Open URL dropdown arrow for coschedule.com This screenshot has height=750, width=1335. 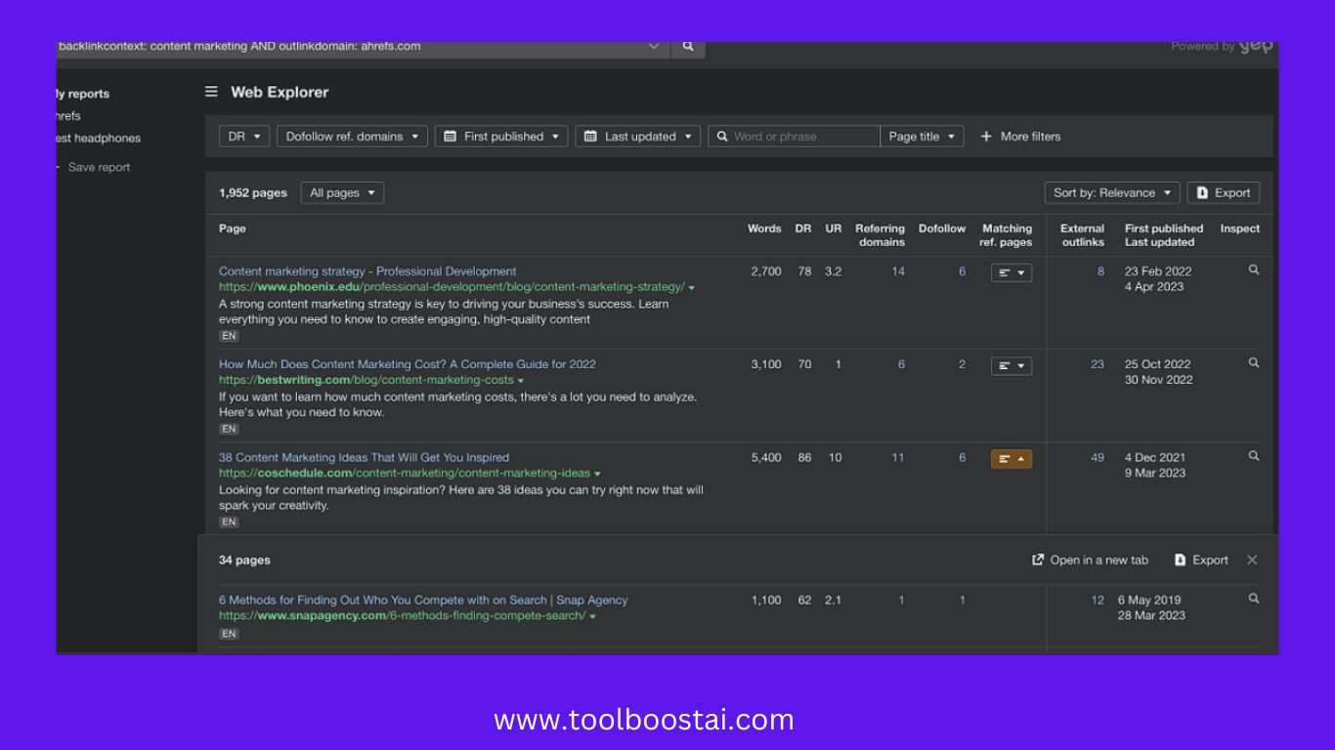tap(598, 474)
